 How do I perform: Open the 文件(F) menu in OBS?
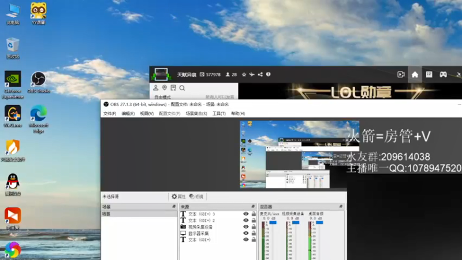pos(110,113)
